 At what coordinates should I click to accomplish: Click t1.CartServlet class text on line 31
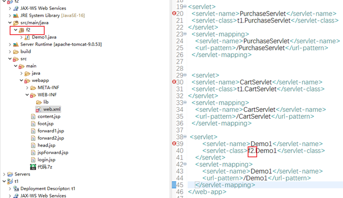(x=257, y=89)
